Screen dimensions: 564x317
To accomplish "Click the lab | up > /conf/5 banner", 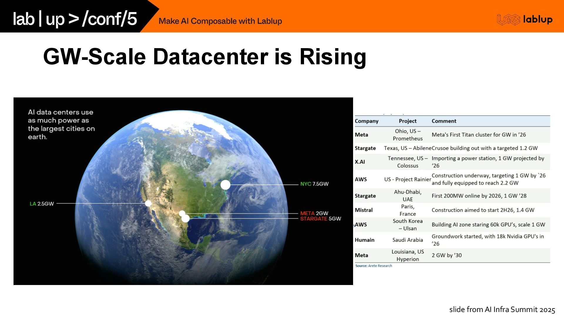I will click(75, 19).
